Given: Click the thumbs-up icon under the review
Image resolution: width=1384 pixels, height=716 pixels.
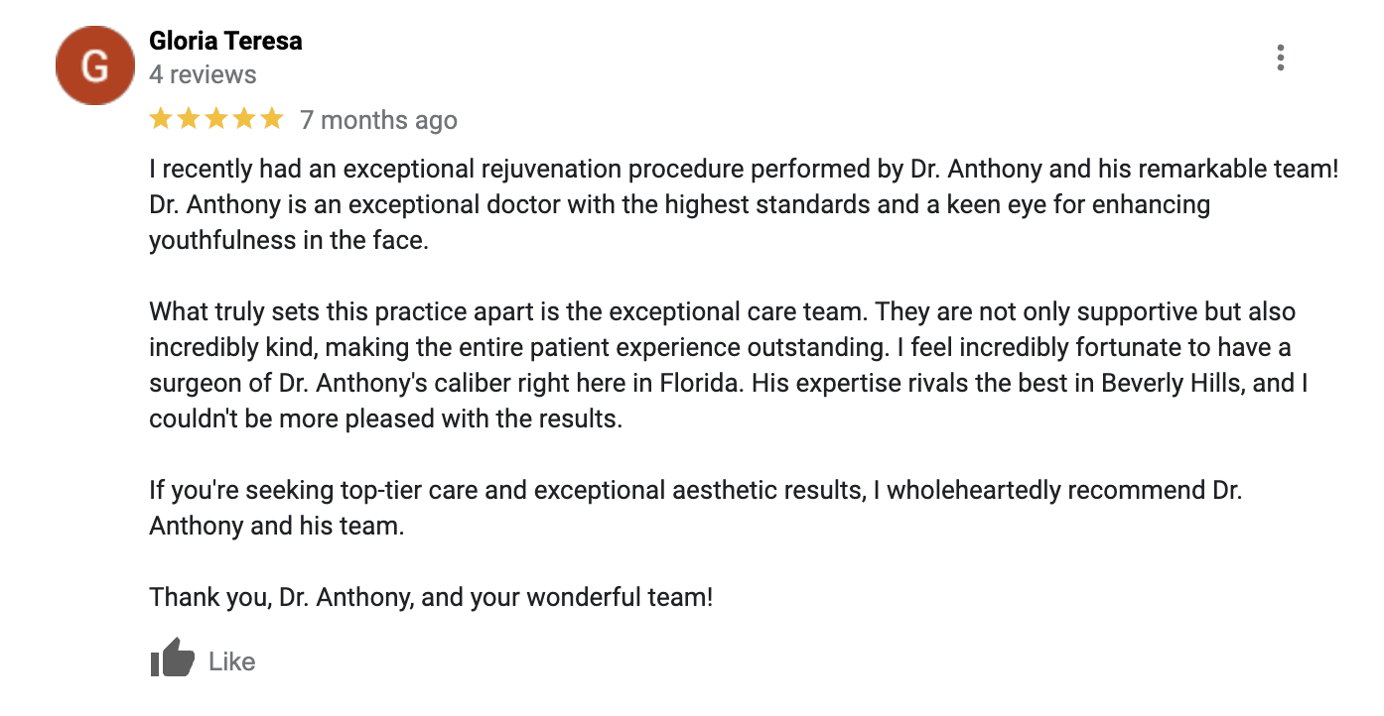Looking at the screenshot, I should click(x=172, y=658).
